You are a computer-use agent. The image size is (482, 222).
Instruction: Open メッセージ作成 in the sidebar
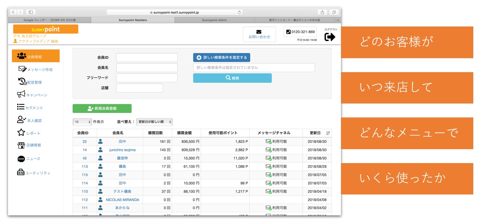[x=36, y=69]
